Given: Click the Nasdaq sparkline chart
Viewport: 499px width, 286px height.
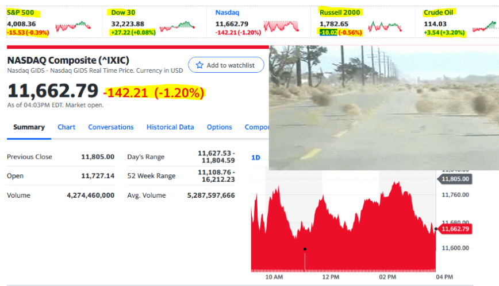Looking at the screenshot, I should [x=281, y=26].
